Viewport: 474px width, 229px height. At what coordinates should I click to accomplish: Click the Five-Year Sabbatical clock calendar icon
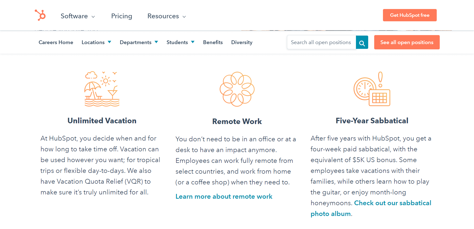click(372, 89)
